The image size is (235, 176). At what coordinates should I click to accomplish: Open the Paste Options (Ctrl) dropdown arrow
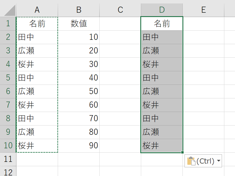pos(219,161)
